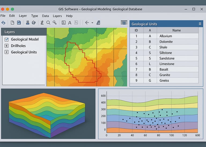Click the save disk icon
The width and height of the screenshot is (206, 147).
click(x=19, y=23)
